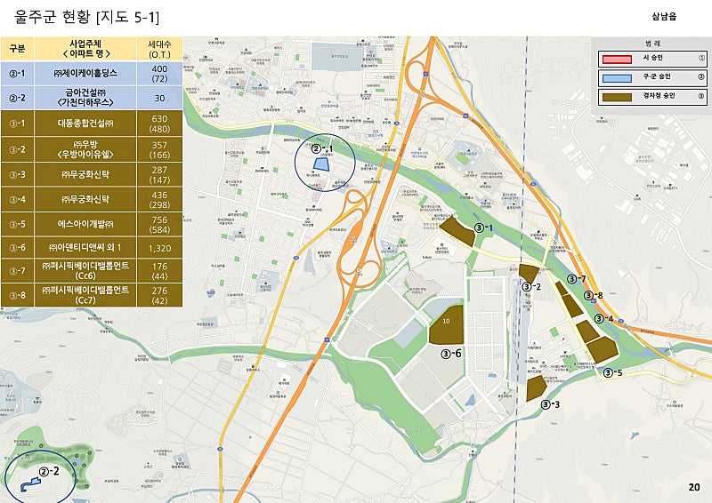Select the ②-1 table cell

pos(17,74)
